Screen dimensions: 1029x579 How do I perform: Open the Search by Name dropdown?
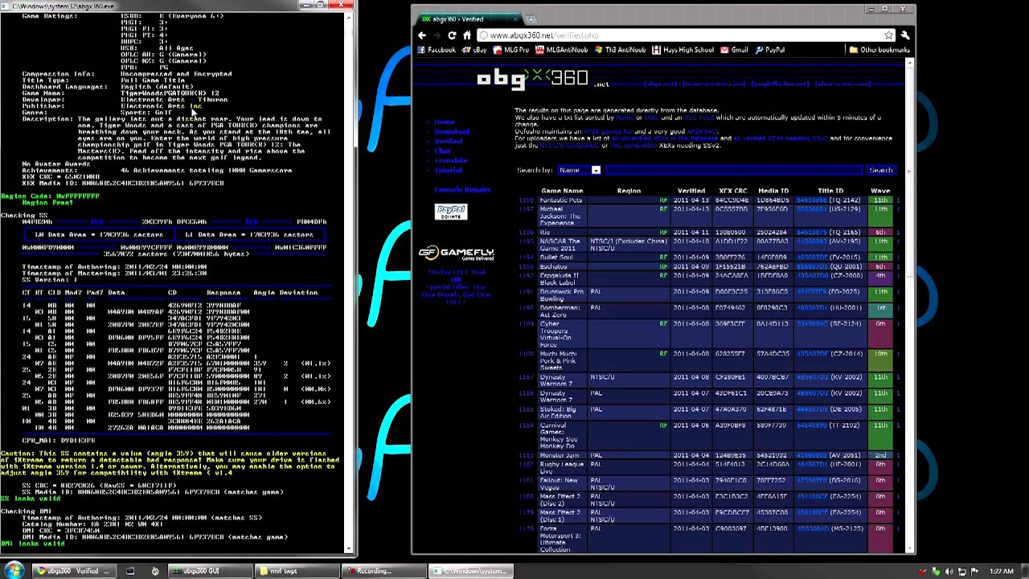[x=579, y=170]
